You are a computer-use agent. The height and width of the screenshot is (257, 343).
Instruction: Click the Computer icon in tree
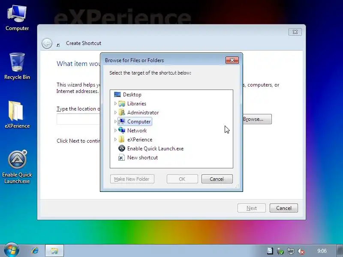pyautogui.click(x=122, y=122)
